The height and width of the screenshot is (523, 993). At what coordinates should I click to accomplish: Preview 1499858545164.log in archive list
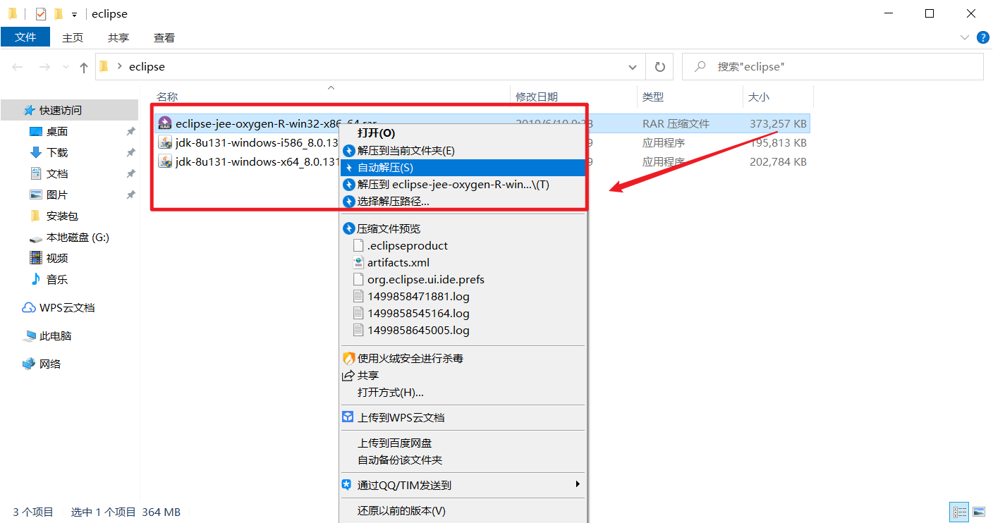463,313
